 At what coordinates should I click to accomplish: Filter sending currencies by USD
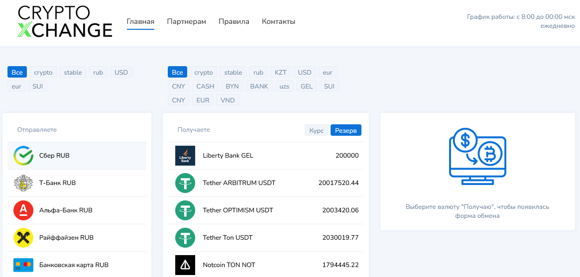coord(121,73)
